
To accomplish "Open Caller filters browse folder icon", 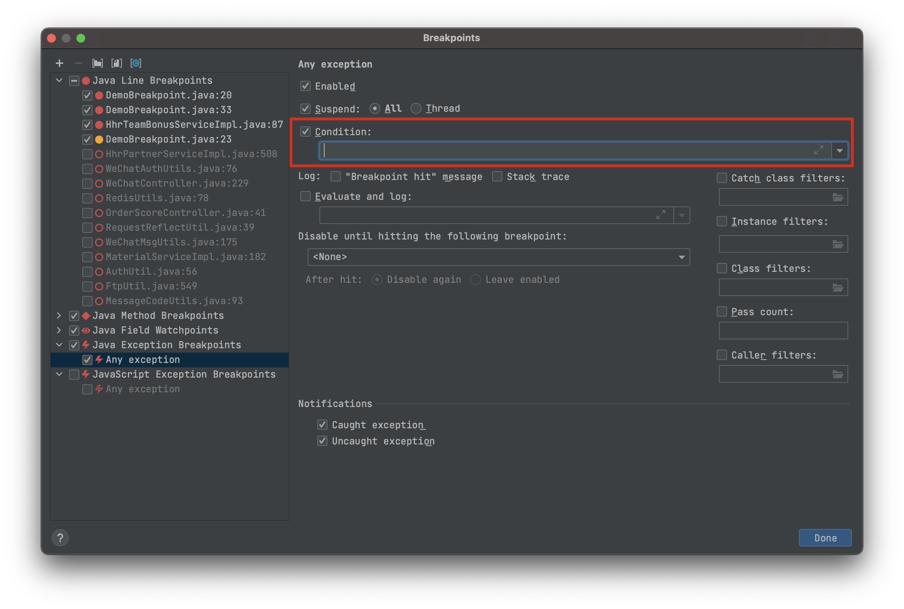I will [838, 374].
